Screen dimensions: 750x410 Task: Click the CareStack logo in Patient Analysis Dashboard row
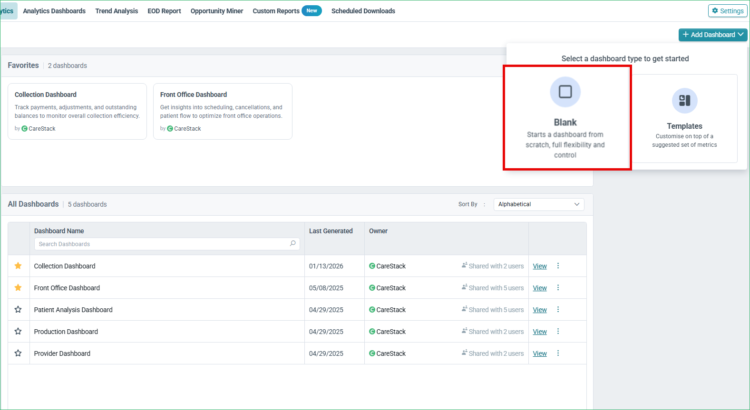click(372, 310)
